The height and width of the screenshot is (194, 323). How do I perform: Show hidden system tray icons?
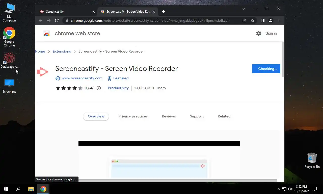(278, 189)
